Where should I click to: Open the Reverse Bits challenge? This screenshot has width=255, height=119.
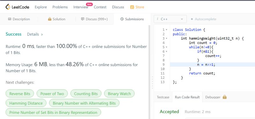coord(20,94)
